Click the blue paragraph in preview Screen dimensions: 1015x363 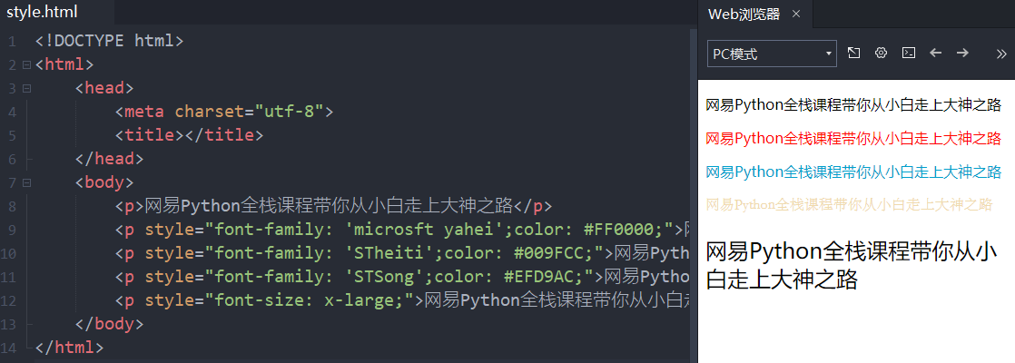point(853,172)
